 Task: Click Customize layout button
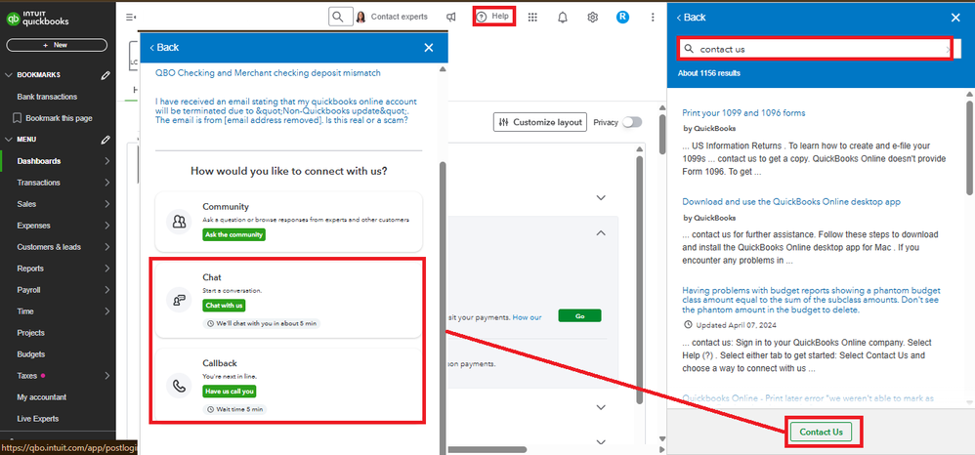(540, 122)
